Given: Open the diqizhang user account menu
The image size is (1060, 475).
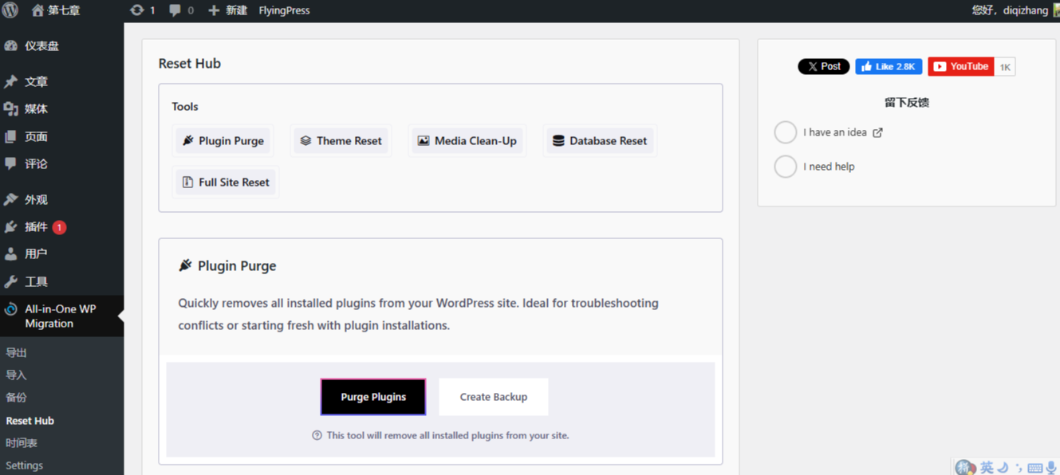Looking at the screenshot, I should [x=1009, y=10].
